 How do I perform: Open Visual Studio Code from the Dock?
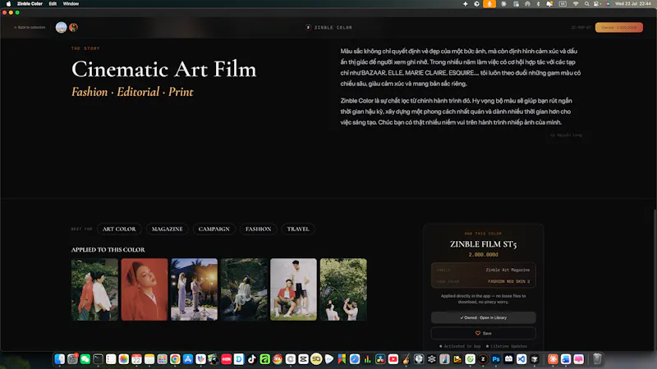521,359
